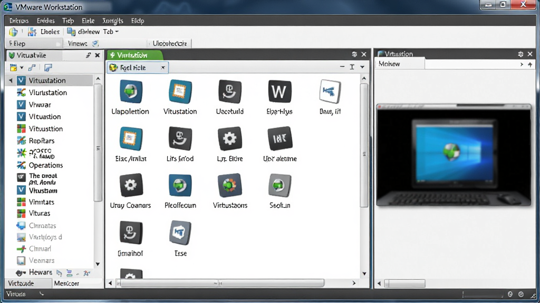Switch to the green Virtustiow tab
Screen dimensions: 540x303
pyautogui.click(x=134, y=55)
